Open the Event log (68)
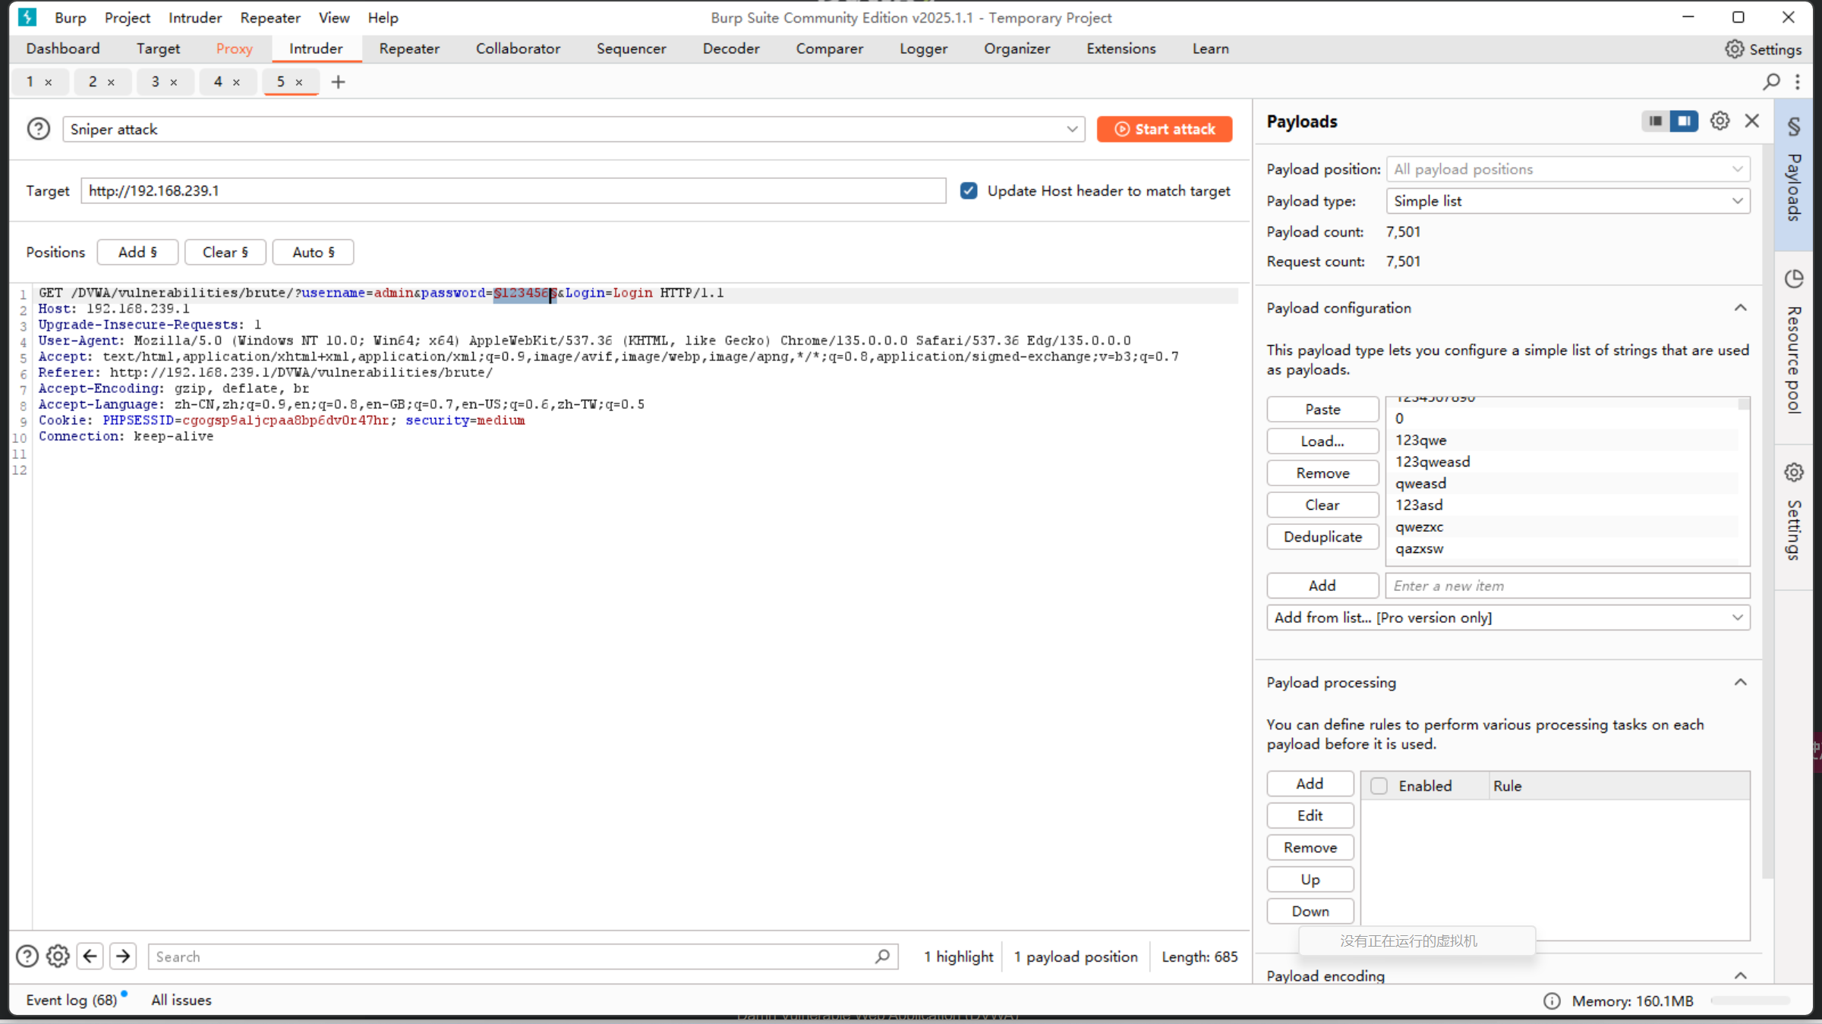Viewport: 1822px width, 1024px height. (72, 1000)
